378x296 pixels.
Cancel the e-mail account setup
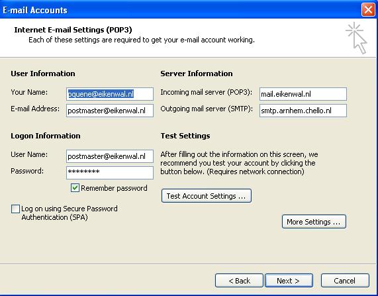tap(345, 281)
